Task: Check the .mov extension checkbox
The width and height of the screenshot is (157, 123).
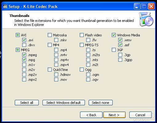Action: pyautogui.click(x=56, y=80)
